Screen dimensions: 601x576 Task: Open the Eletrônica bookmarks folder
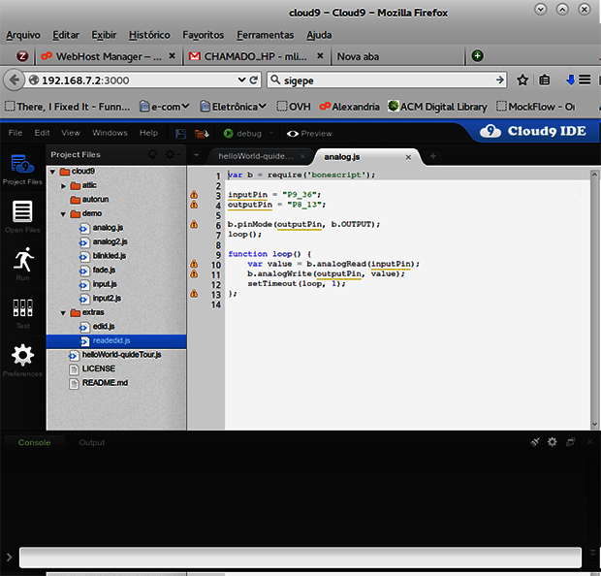pos(234,107)
